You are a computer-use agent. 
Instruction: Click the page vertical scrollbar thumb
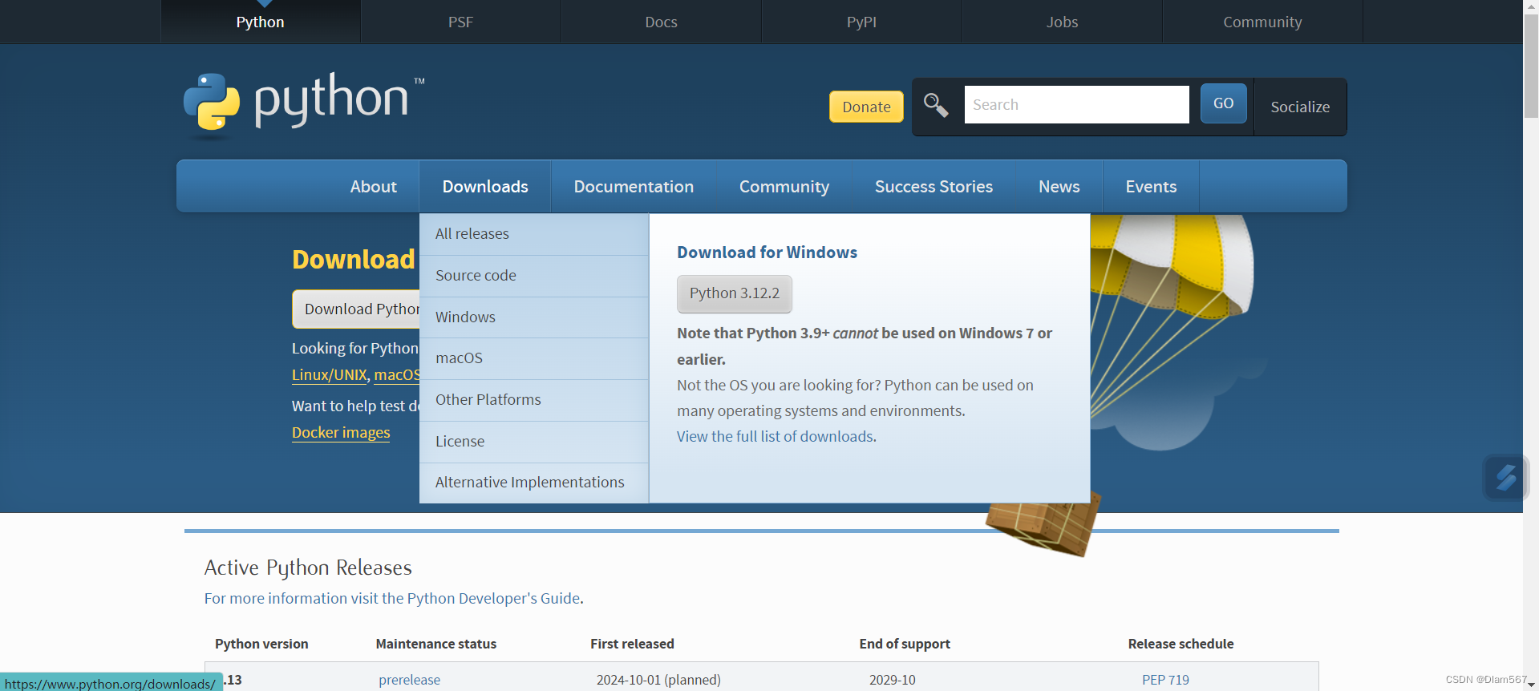point(1531,66)
